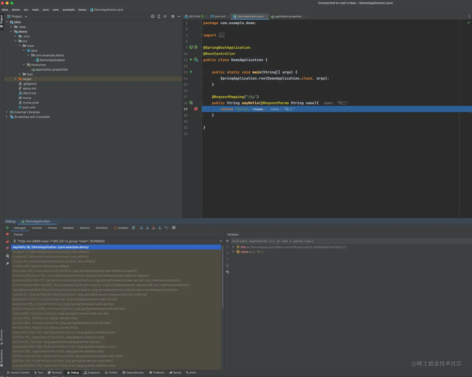
Task: Click the Resume Program icon in Debug
Action: 7,228
